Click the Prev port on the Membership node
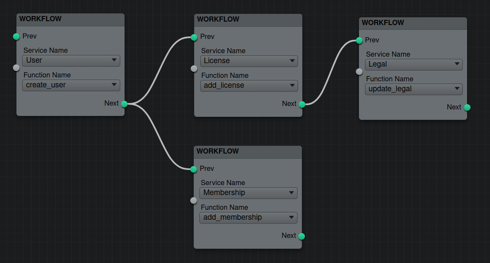Viewport: 490px width, 263px height. click(193, 169)
